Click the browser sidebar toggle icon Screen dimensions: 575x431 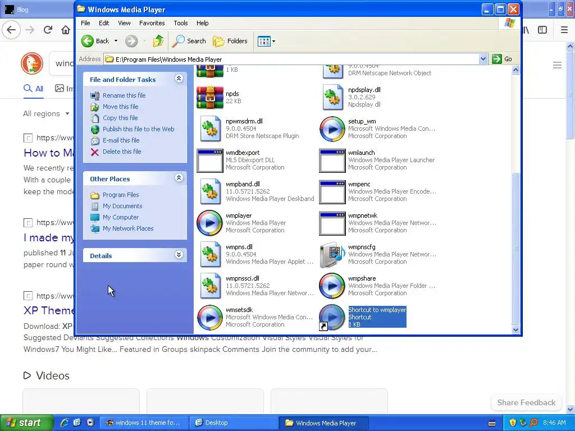click(542, 30)
